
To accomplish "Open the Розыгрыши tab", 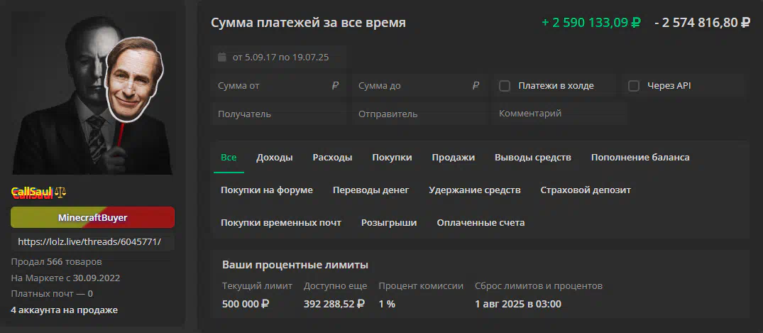I will click(x=389, y=223).
